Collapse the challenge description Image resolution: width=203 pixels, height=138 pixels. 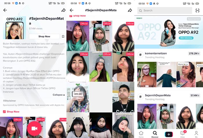point(59,95)
